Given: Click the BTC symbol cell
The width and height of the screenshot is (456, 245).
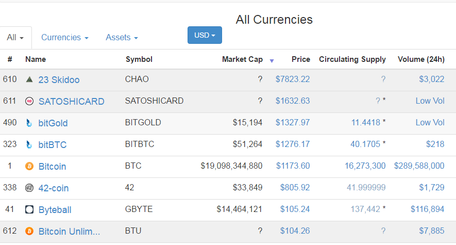Looking at the screenshot, I should point(133,166).
